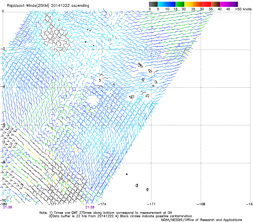Image resolution: width=253 pixels, height=222 pixels.
Task: Click the longitude label '-174'
Action: (102, 204)
